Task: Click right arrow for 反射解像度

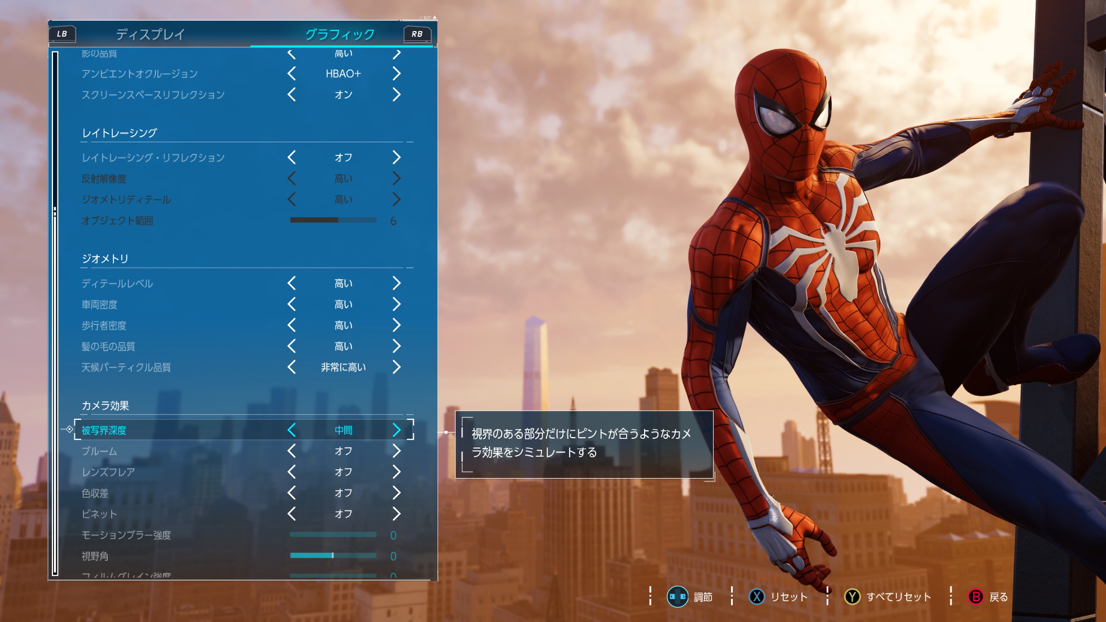Action: click(396, 179)
